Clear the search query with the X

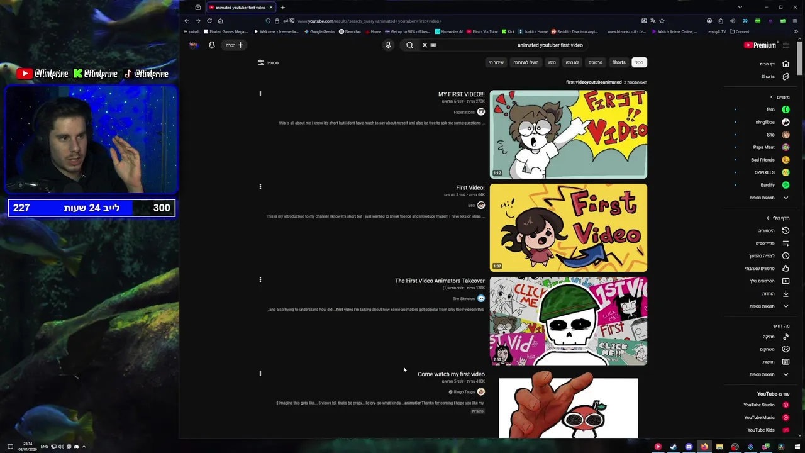425,45
